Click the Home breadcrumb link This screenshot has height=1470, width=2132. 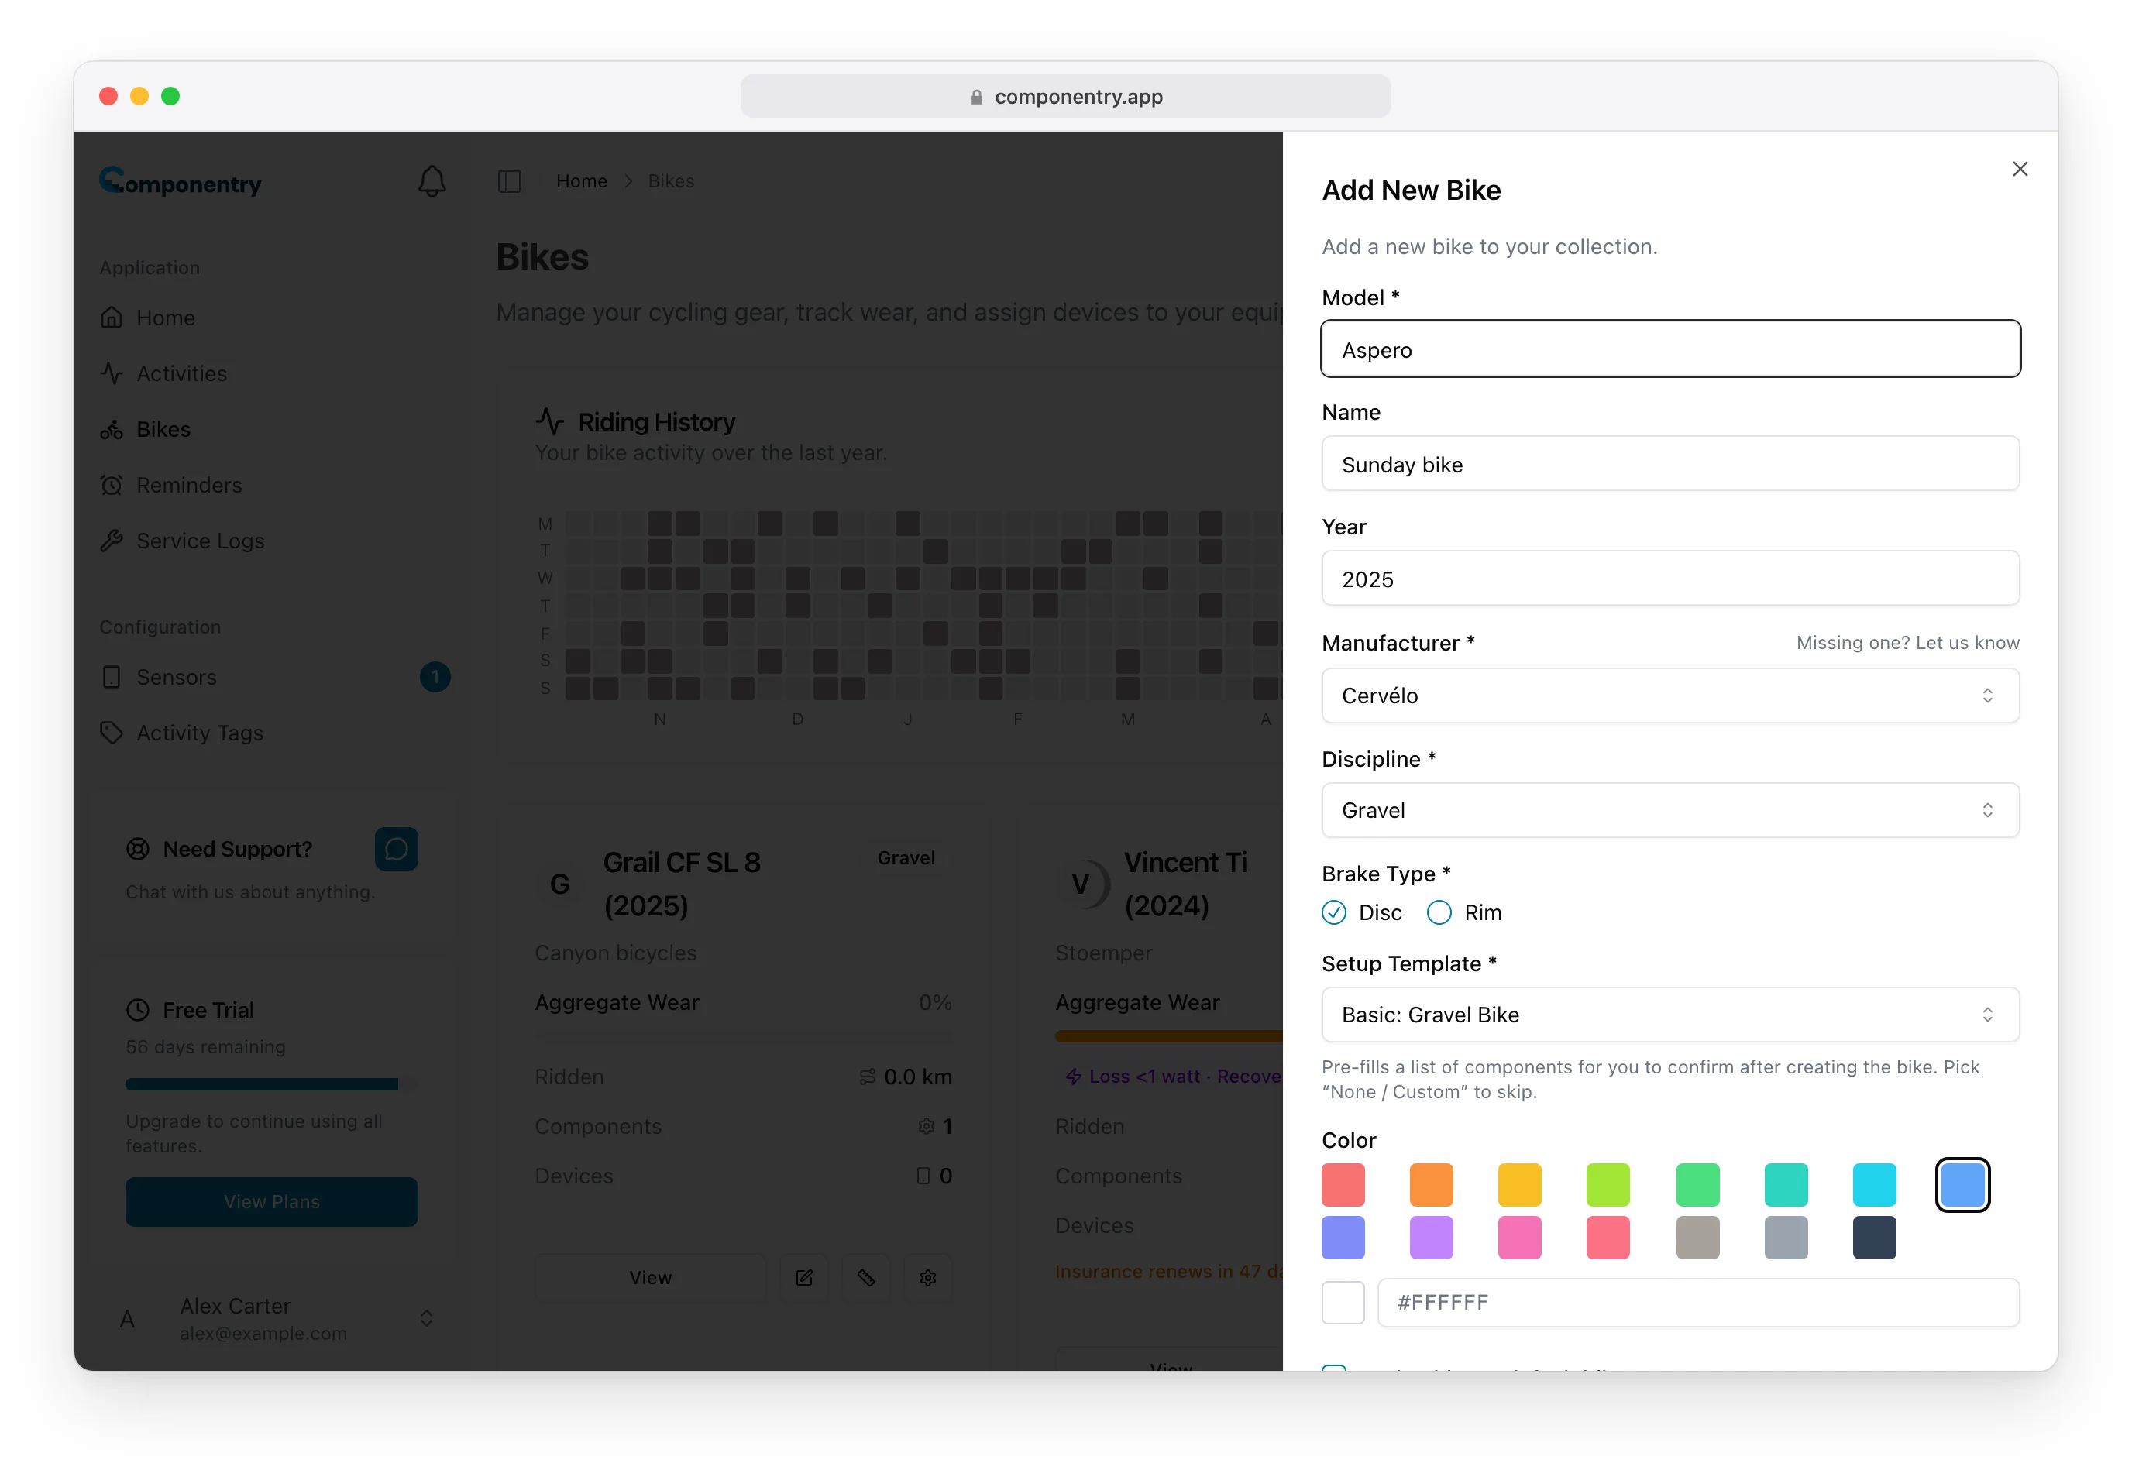[581, 181]
